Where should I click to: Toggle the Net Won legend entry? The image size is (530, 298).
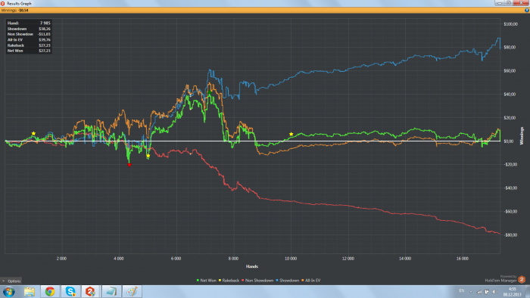tap(206, 281)
